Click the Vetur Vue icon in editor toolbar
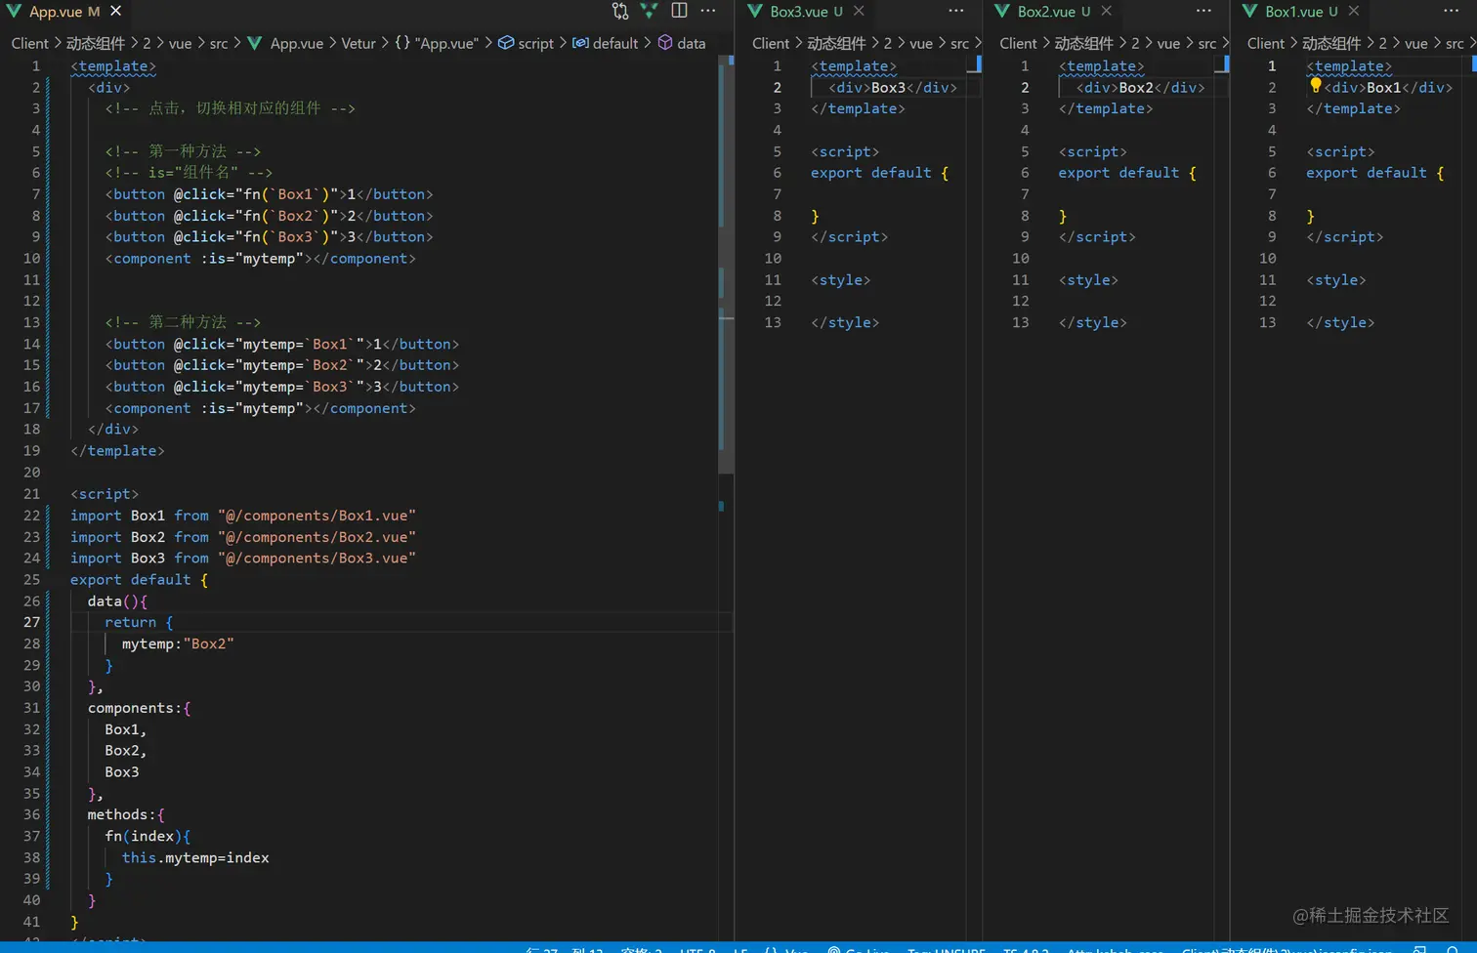Viewport: 1477px width, 953px height. pyautogui.click(x=649, y=11)
